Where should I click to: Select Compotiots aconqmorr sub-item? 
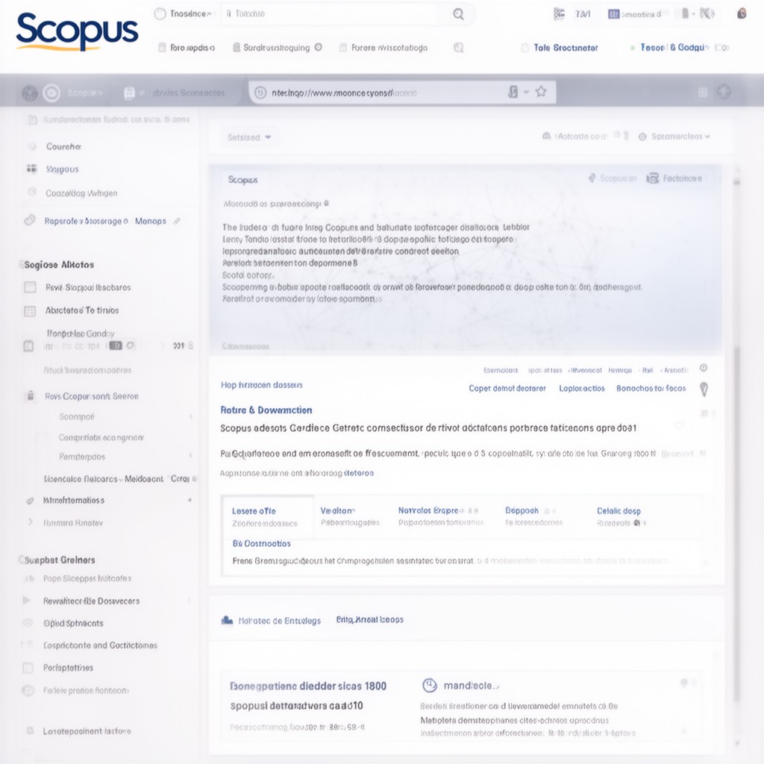point(101,437)
